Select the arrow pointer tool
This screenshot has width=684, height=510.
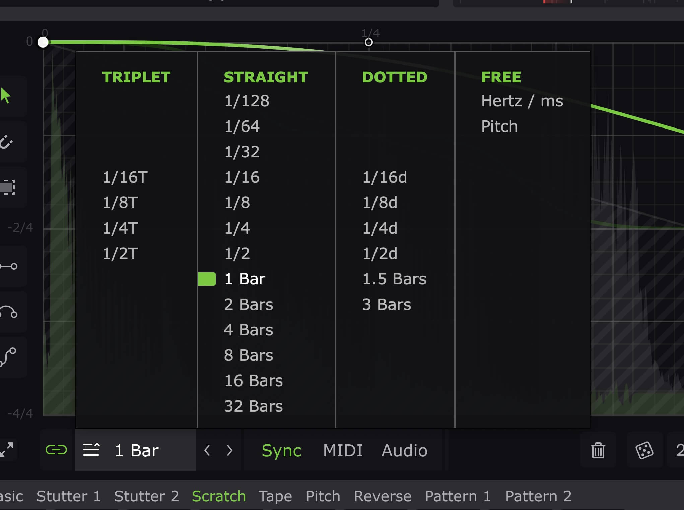click(x=6, y=96)
